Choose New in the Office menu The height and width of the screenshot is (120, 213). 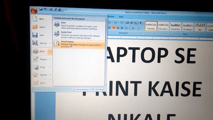click(42, 19)
